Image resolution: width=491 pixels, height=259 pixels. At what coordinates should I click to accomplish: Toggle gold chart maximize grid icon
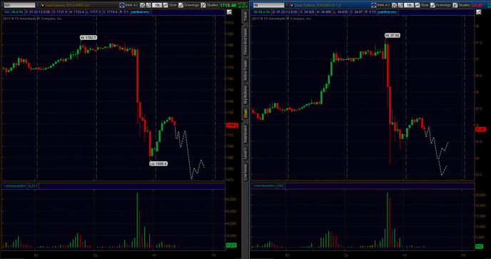click(x=229, y=12)
